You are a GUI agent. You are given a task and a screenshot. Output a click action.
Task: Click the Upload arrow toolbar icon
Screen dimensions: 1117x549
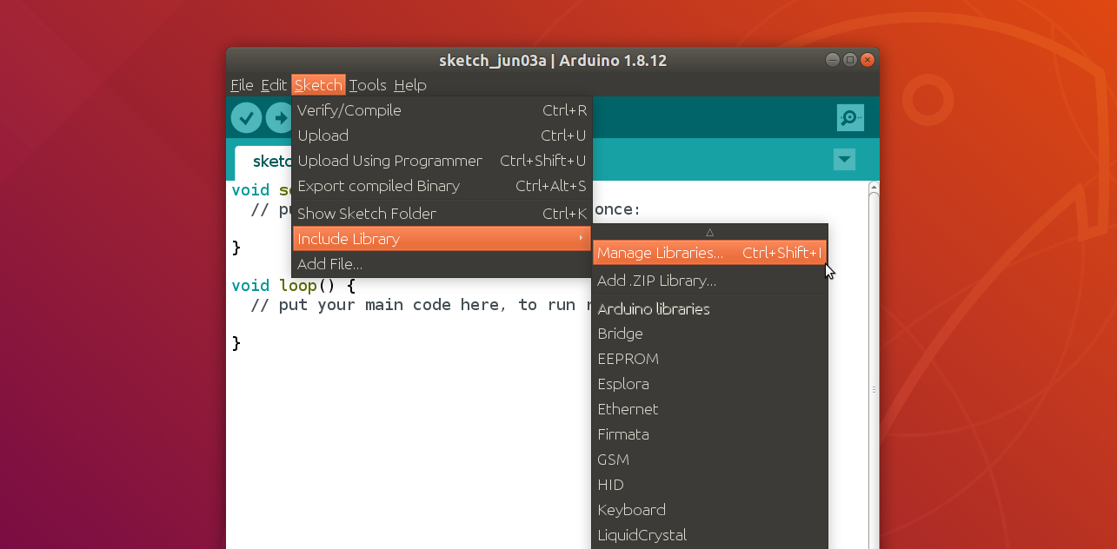coord(279,117)
